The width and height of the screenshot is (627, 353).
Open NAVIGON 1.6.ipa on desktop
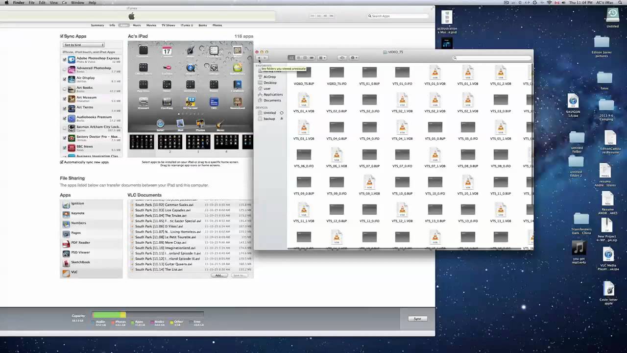click(573, 104)
